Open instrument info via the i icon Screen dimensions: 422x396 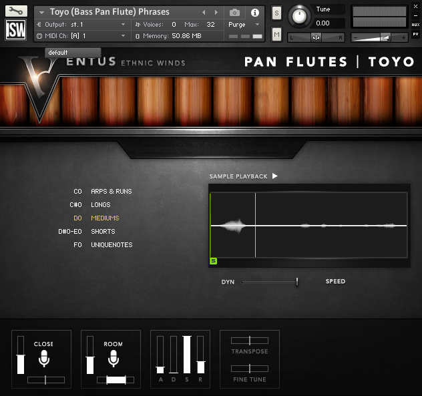[255, 13]
